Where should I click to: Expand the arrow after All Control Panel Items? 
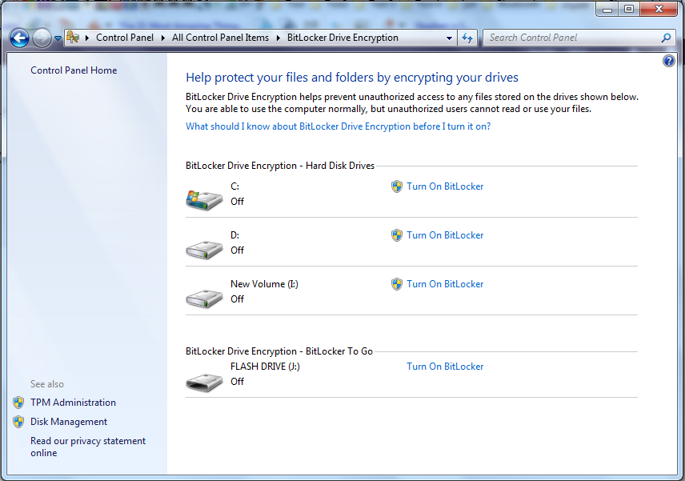pyautogui.click(x=278, y=38)
